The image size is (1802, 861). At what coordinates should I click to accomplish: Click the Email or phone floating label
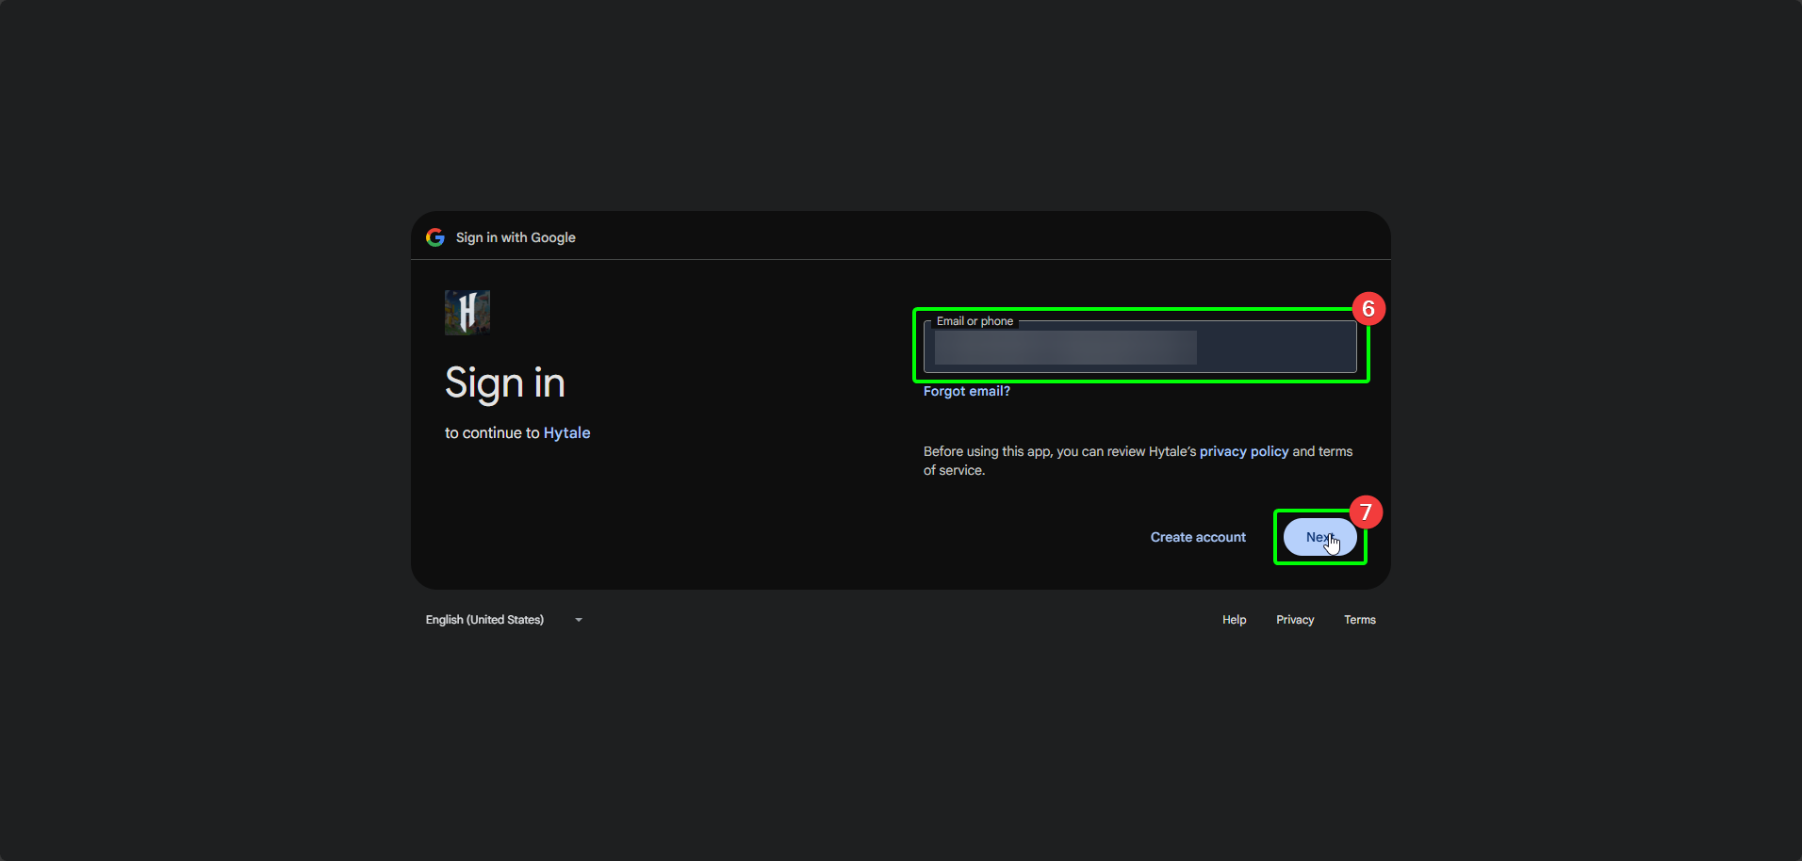[975, 321]
